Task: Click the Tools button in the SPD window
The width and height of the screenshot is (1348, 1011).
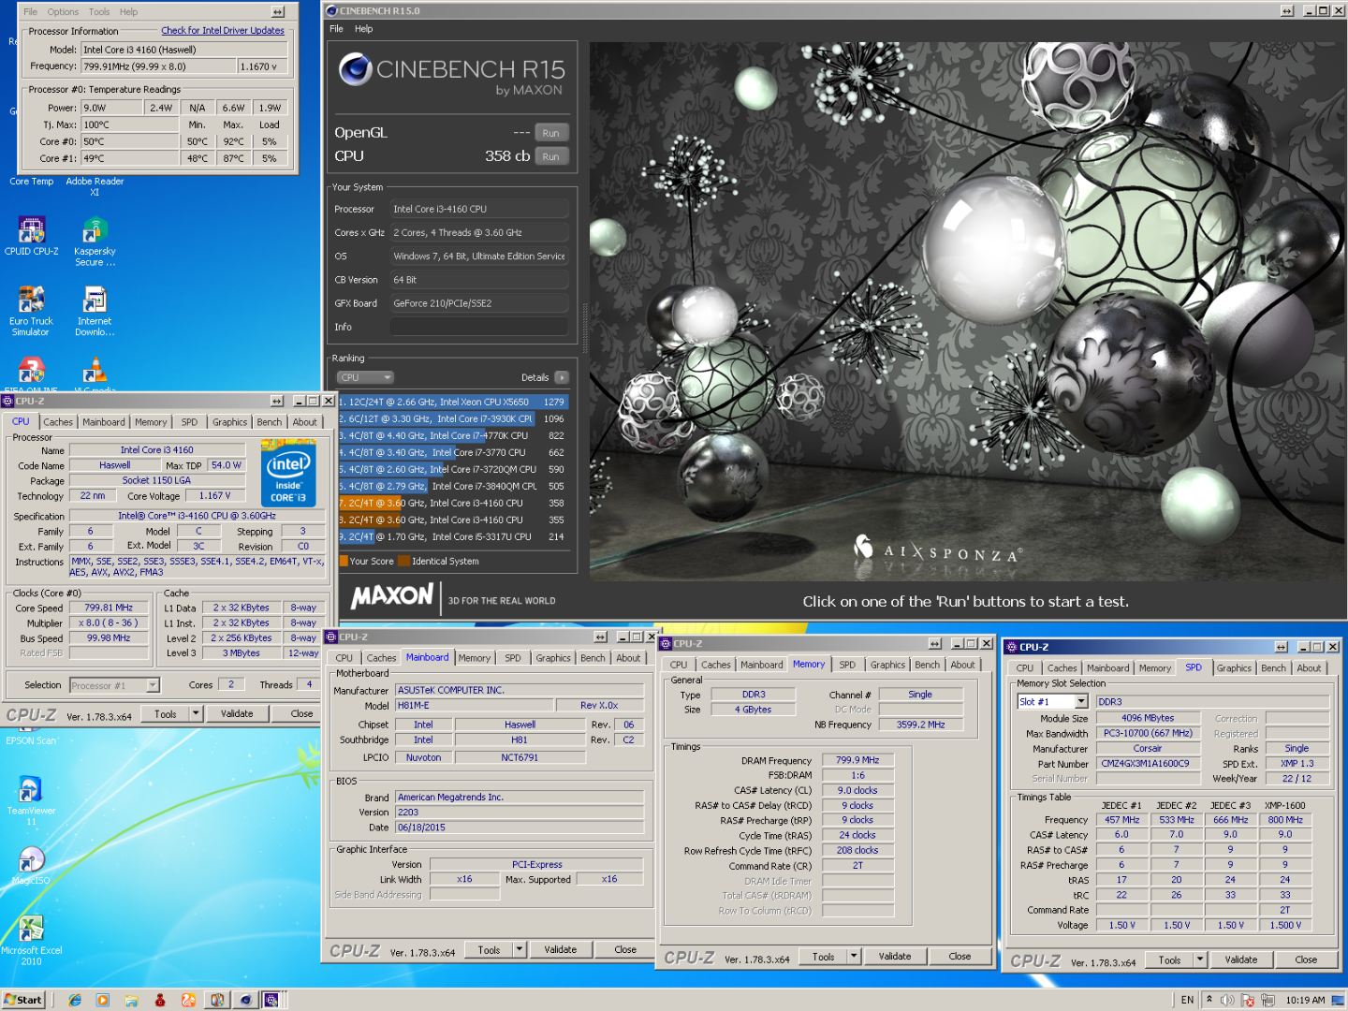Action: pos(1170,960)
